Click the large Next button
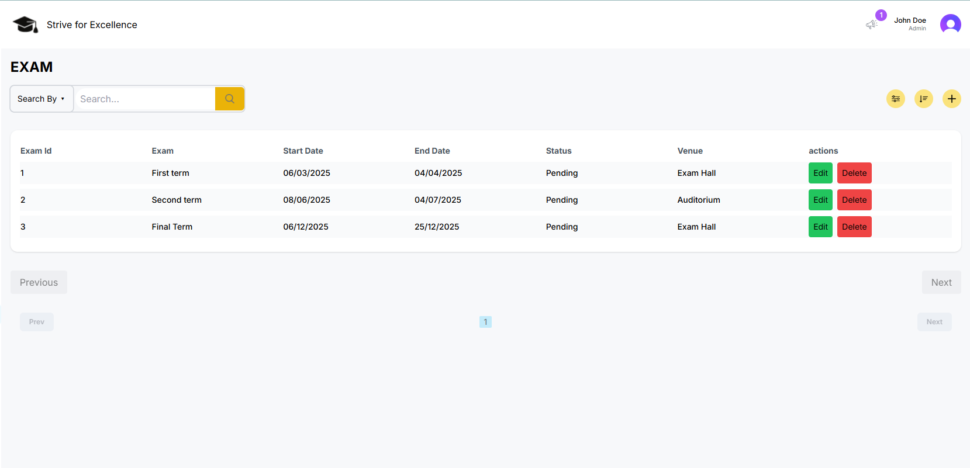 [941, 282]
